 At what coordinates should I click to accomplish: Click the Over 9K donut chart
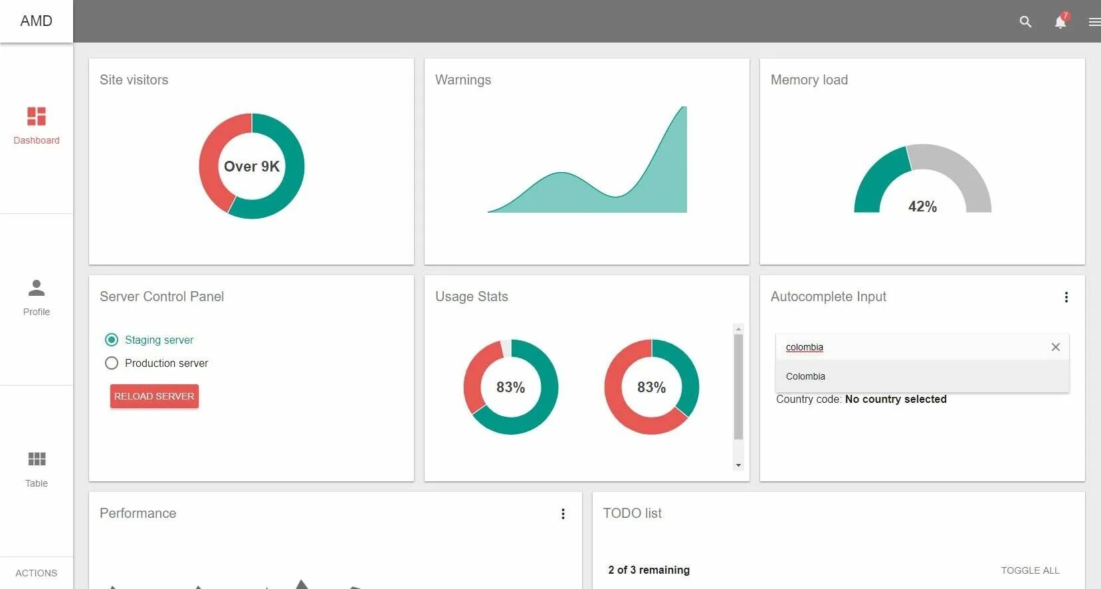tap(252, 166)
